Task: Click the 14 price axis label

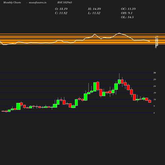Action: tap(155, 100)
